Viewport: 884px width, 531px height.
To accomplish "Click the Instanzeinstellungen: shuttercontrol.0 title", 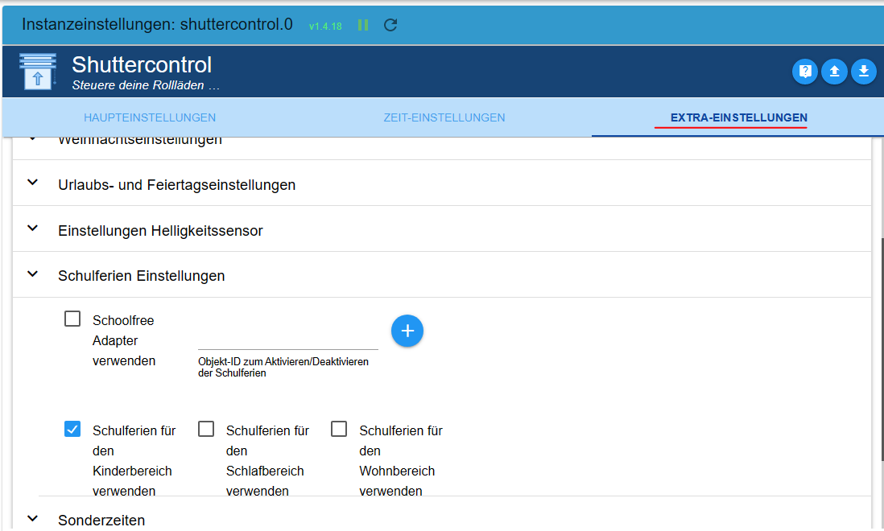I will pos(157,24).
